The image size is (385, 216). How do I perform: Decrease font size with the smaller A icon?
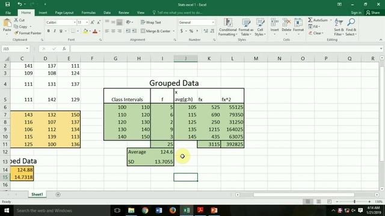(x=99, y=22)
